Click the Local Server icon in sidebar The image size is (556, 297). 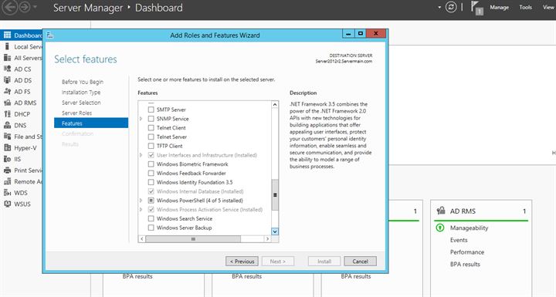click(7, 46)
